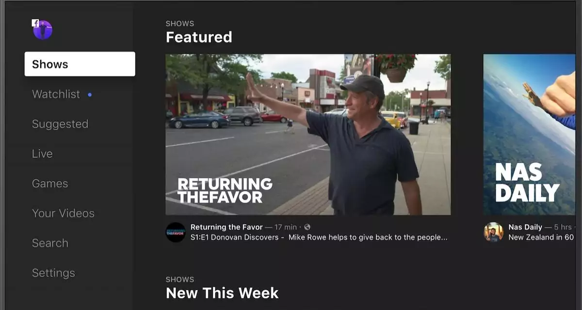The width and height of the screenshot is (582, 310).
Task: Click the Returning the Favor title link
Action: pos(226,227)
